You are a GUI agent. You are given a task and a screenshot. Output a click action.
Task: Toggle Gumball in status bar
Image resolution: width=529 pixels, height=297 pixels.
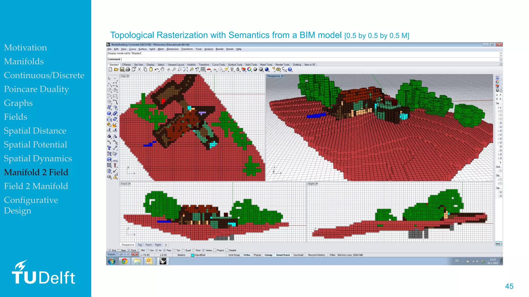298,255
